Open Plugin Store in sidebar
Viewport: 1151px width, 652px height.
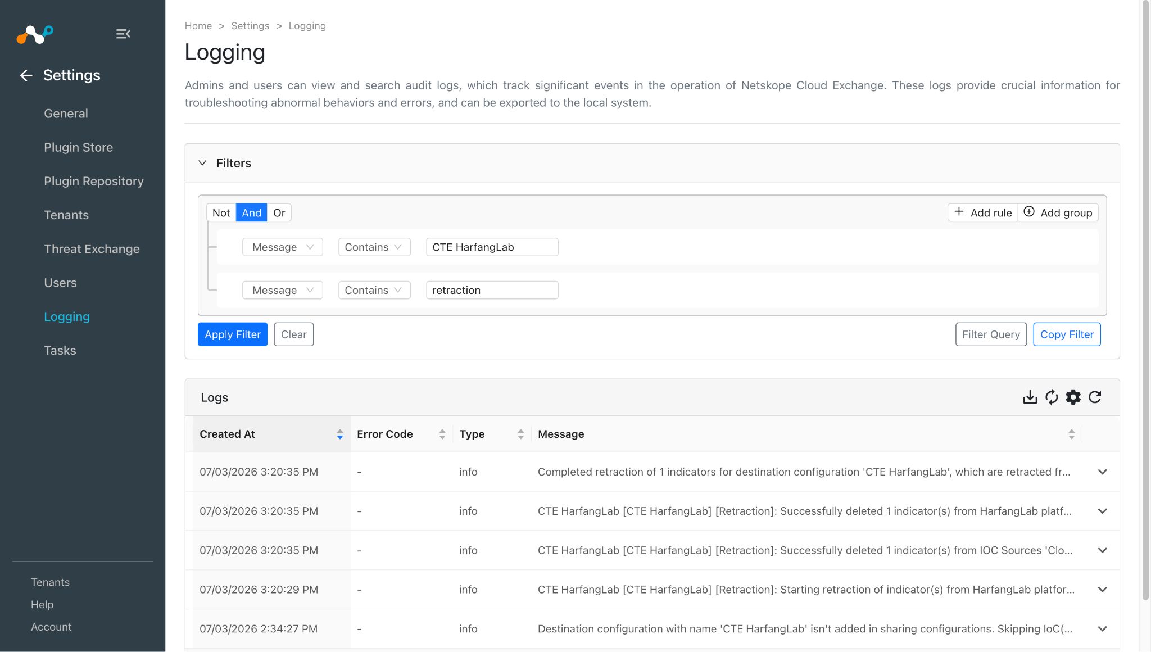pyautogui.click(x=78, y=147)
